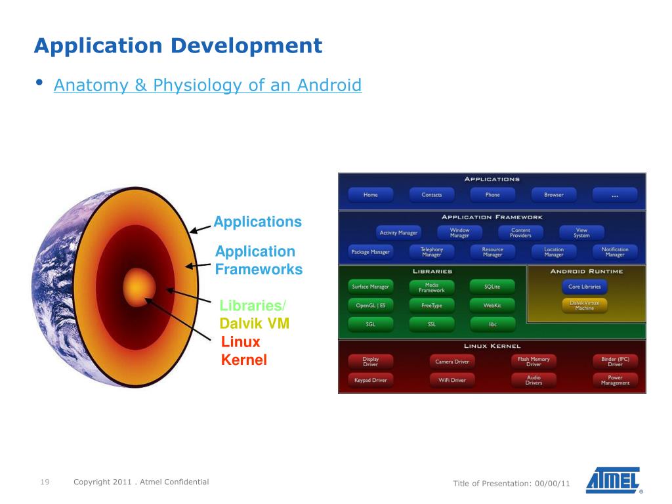The image size is (672, 504).
Task: Select the Binder (IPC) Driver box
Action: point(615,362)
